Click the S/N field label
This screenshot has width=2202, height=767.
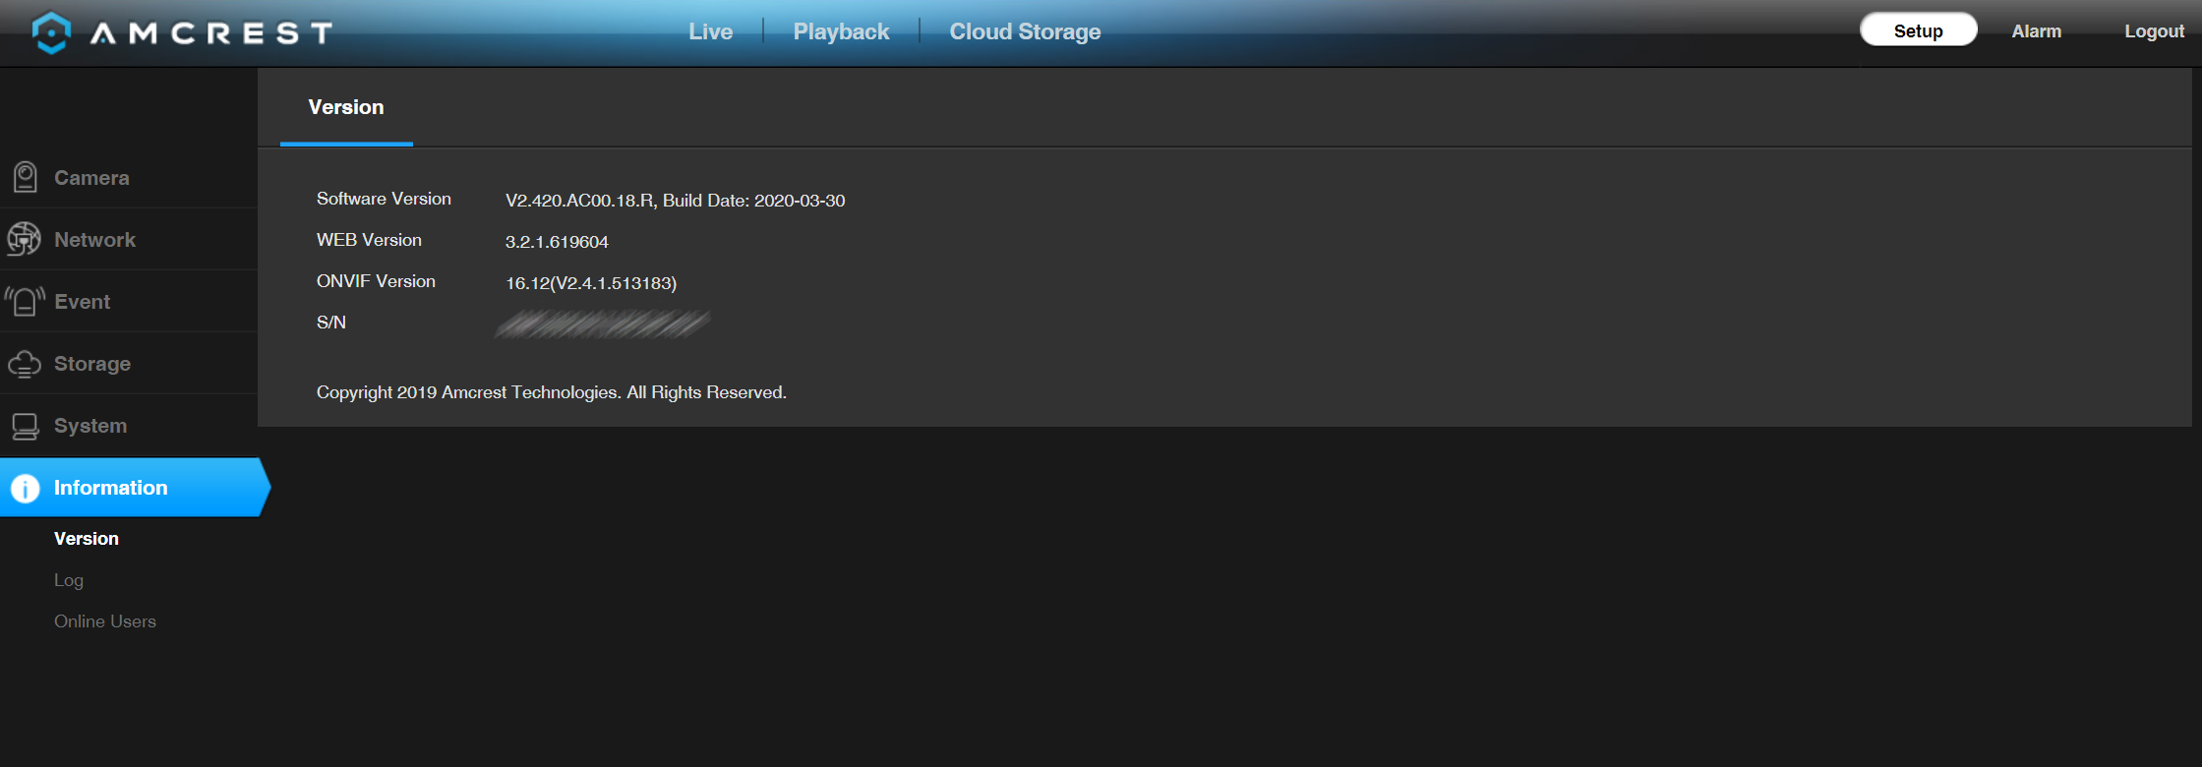(x=331, y=323)
